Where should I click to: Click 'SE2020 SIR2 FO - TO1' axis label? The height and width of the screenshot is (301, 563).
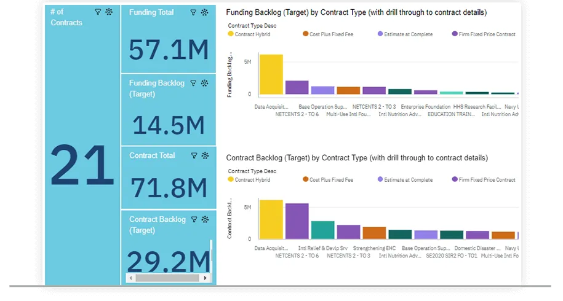pyautogui.click(x=452, y=256)
